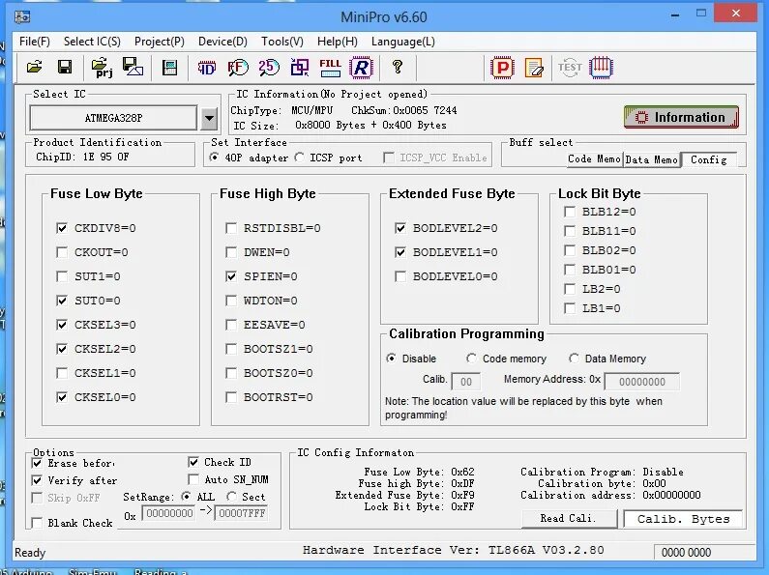Click the question mark help icon
This screenshot has height=575, width=769.
(398, 67)
